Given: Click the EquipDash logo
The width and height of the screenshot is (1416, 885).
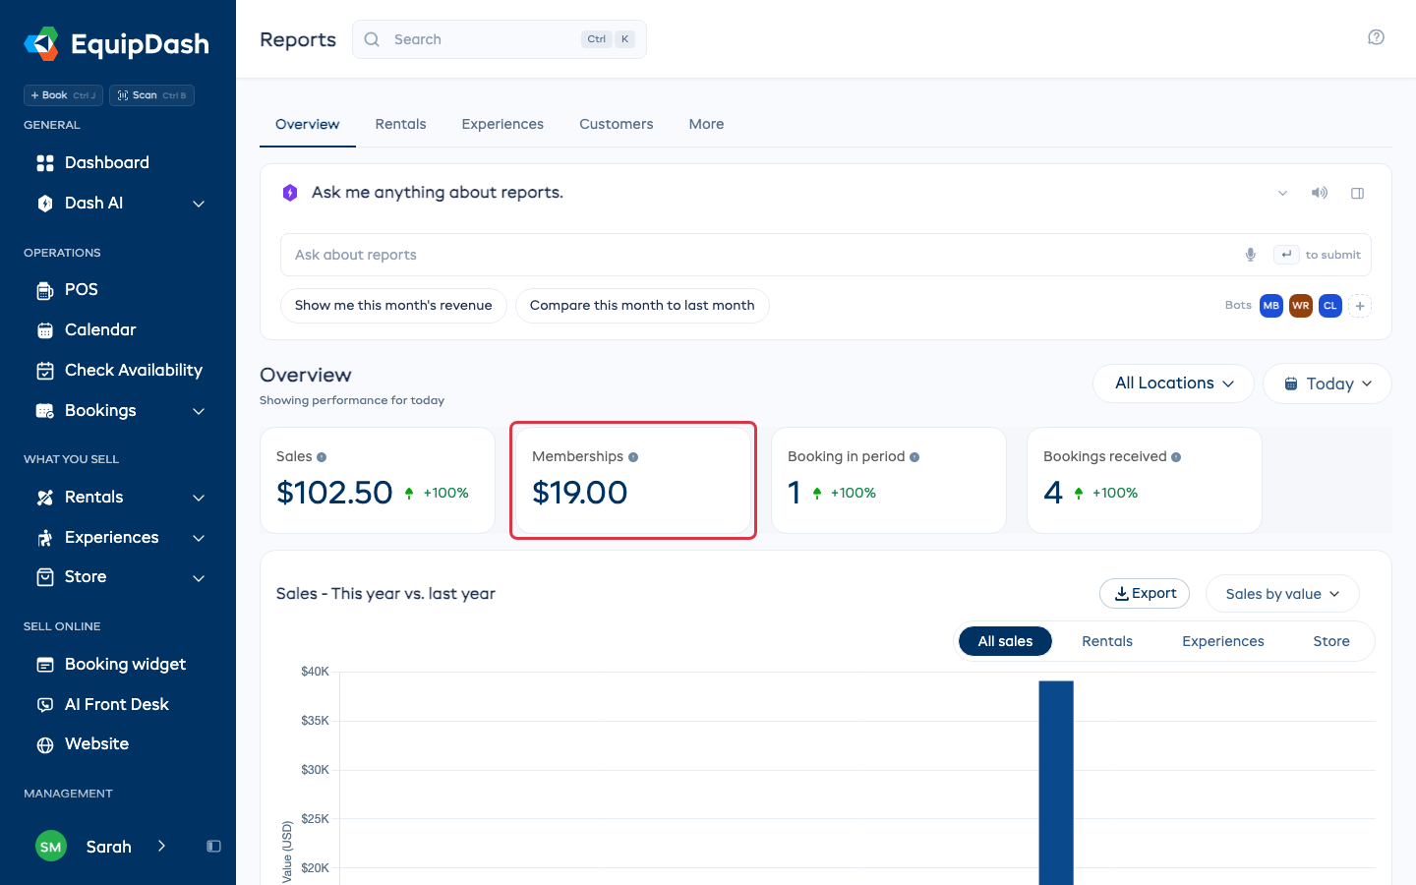Looking at the screenshot, I should (116, 44).
